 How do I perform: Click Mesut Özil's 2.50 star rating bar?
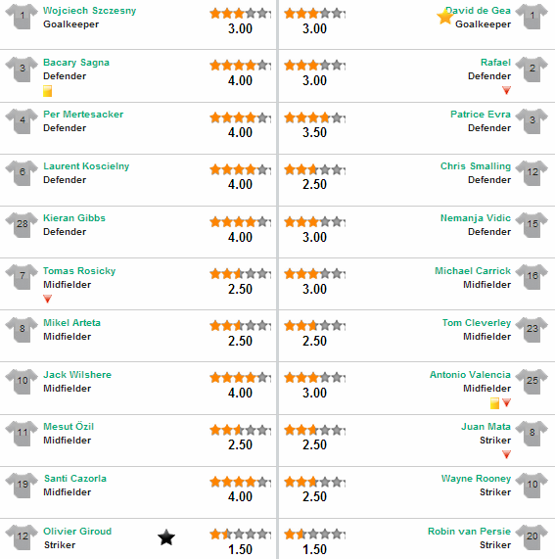tap(240, 430)
